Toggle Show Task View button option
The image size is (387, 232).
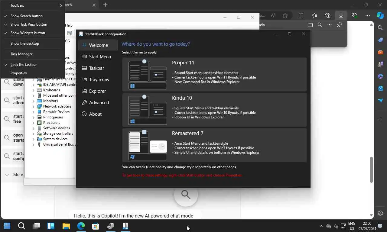pos(33,24)
